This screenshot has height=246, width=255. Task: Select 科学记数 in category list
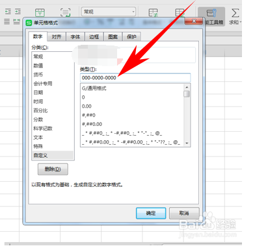[x=53, y=129]
